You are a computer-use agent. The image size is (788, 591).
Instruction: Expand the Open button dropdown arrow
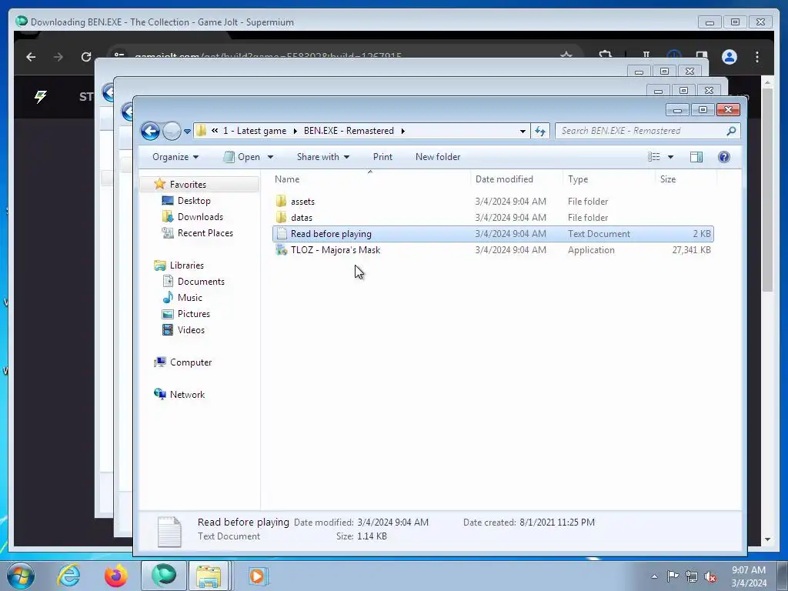click(270, 157)
